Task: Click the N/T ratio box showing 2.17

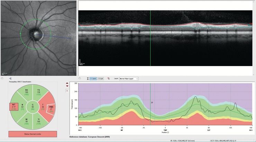Action: (x=14, y=107)
